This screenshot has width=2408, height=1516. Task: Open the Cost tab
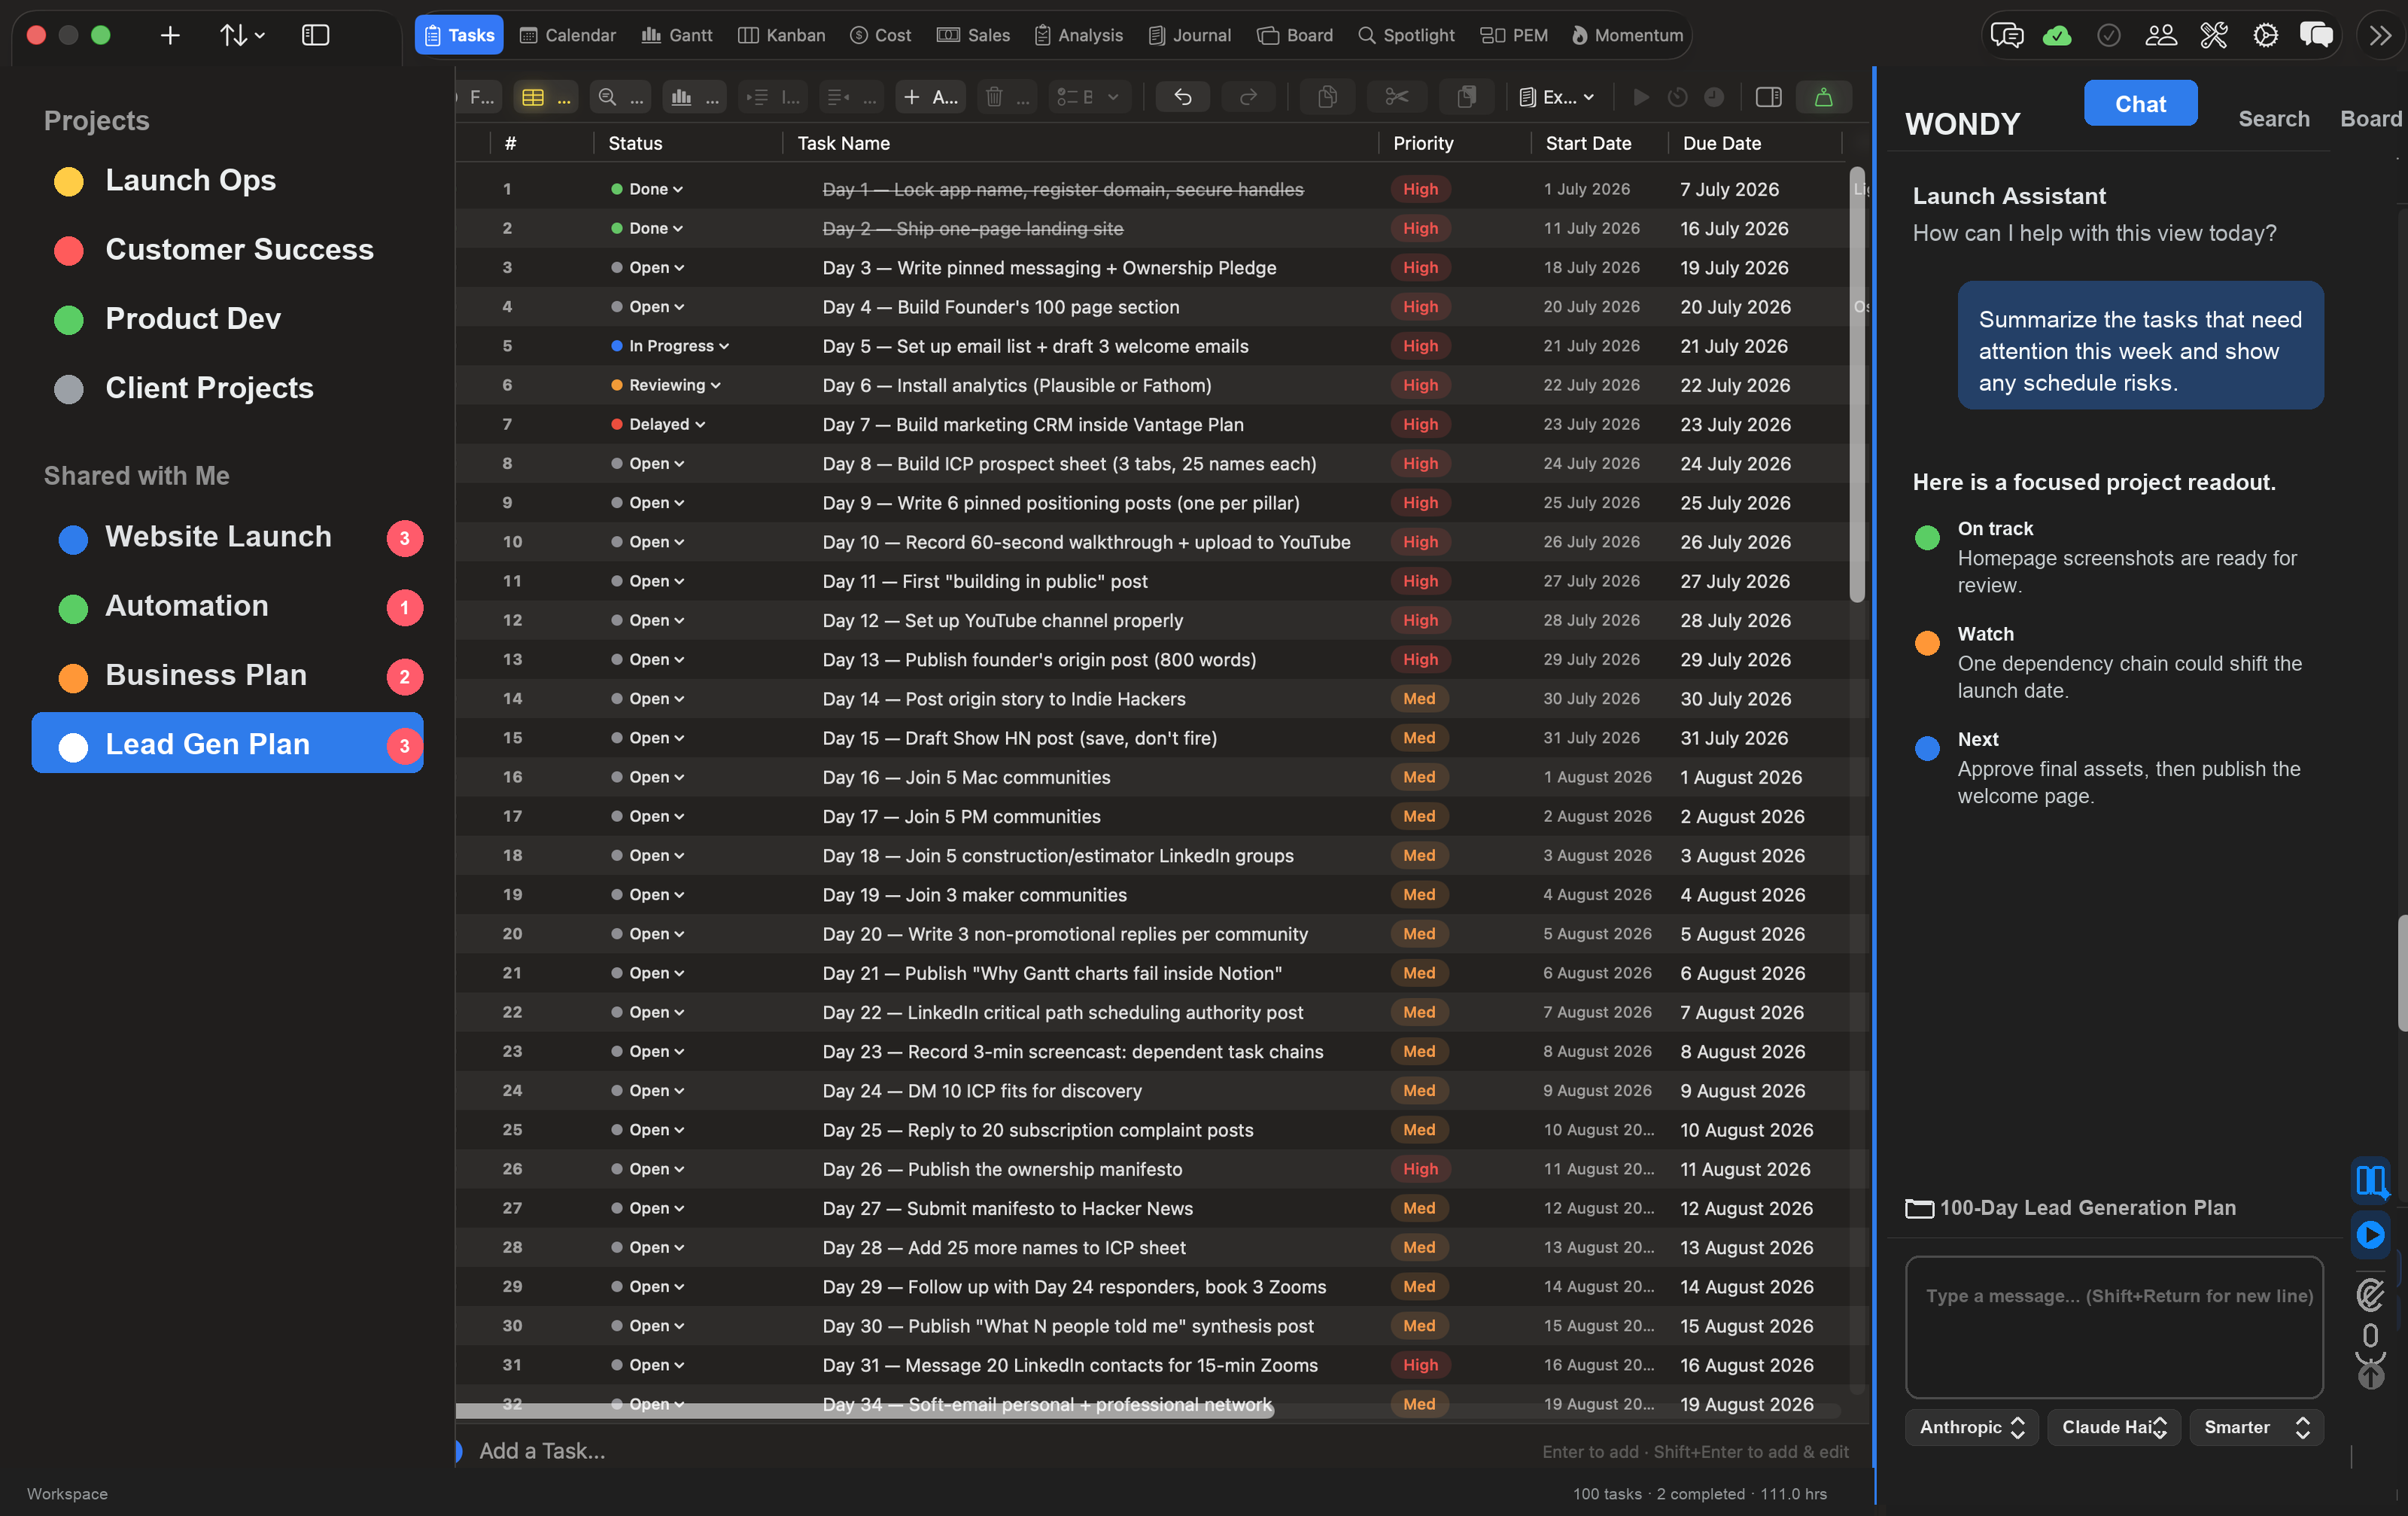(881, 35)
